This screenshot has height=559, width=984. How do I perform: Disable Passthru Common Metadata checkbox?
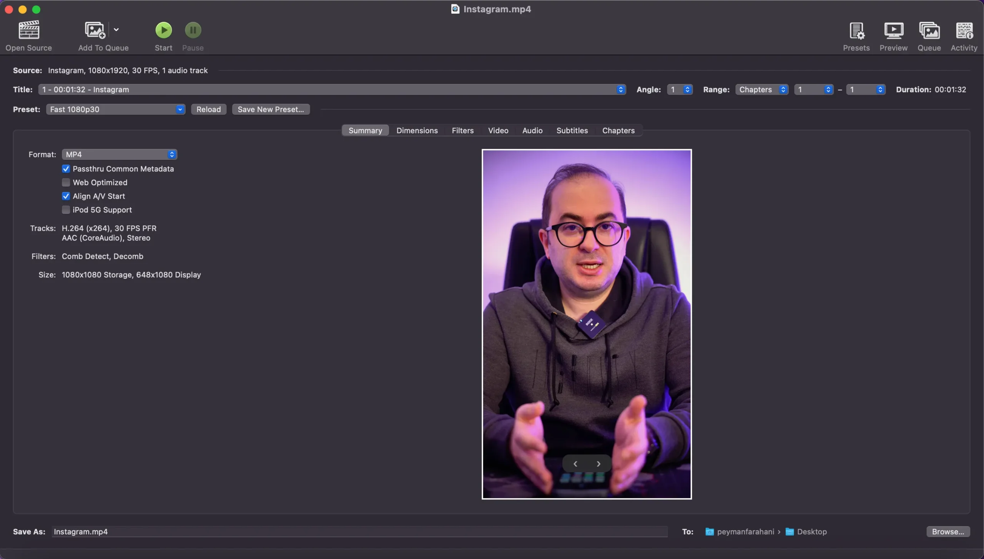point(66,169)
